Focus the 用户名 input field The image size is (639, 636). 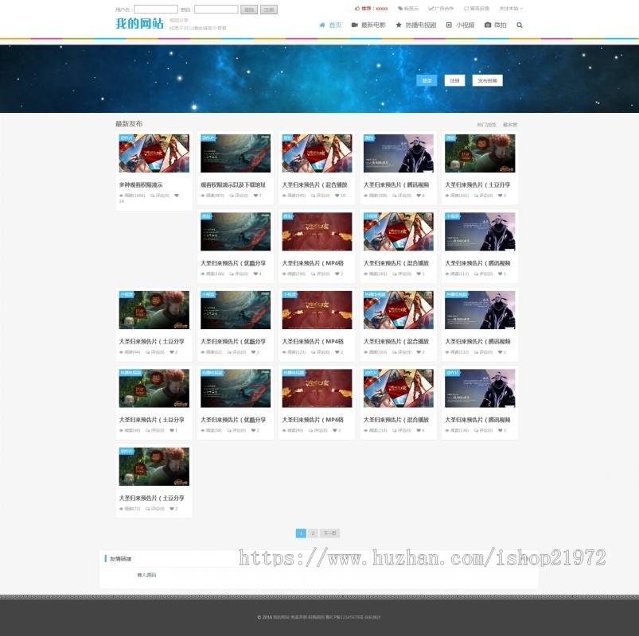click(x=156, y=9)
